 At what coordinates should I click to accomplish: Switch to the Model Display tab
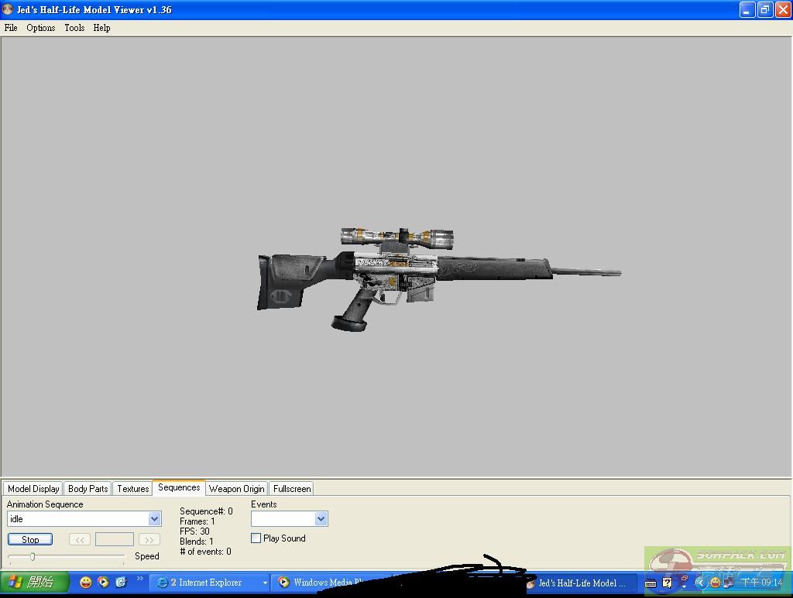(x=33, y=488)
